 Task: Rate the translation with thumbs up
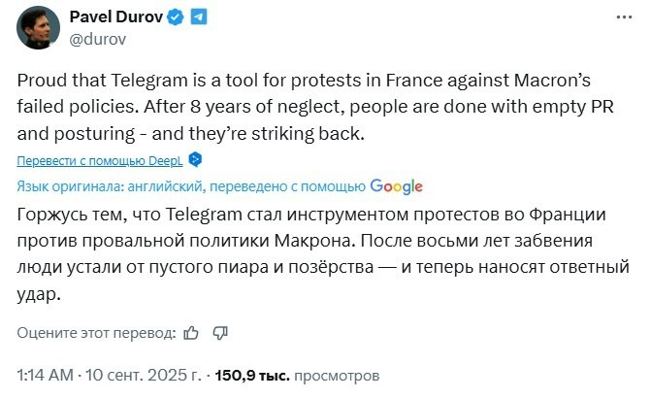pyautogui.click(x=191, y=333)
